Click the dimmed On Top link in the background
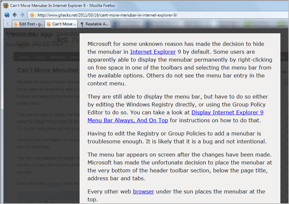 tap(23, 129)
